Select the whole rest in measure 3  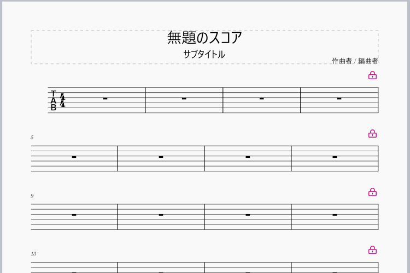(262, 98)
